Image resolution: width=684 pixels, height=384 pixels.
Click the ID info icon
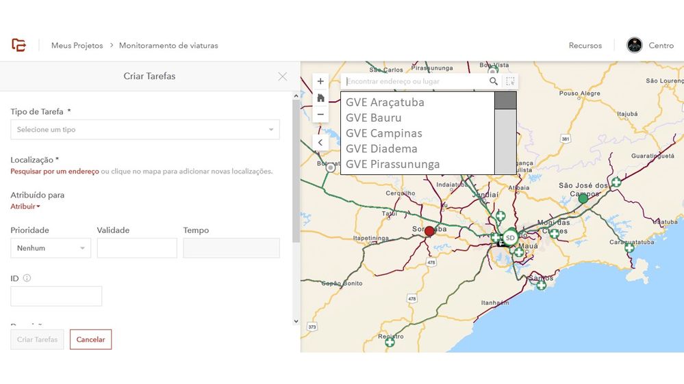tap(27, 278)
